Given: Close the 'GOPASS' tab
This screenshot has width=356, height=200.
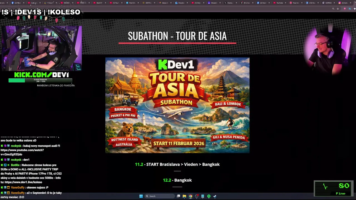Looking at the screenshot, I should click(335, 3).
